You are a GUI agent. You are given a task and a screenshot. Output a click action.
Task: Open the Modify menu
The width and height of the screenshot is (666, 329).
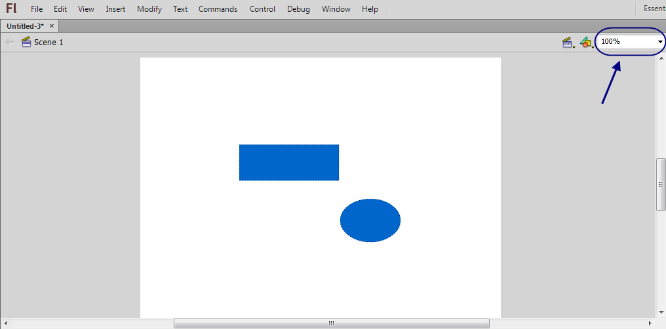click(149, 9)
